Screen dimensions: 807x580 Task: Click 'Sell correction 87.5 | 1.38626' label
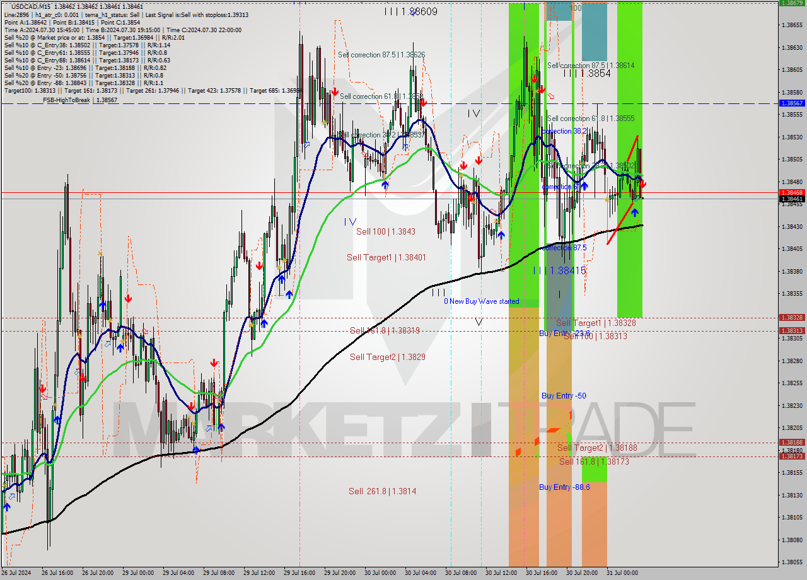(x=381, y=55)
